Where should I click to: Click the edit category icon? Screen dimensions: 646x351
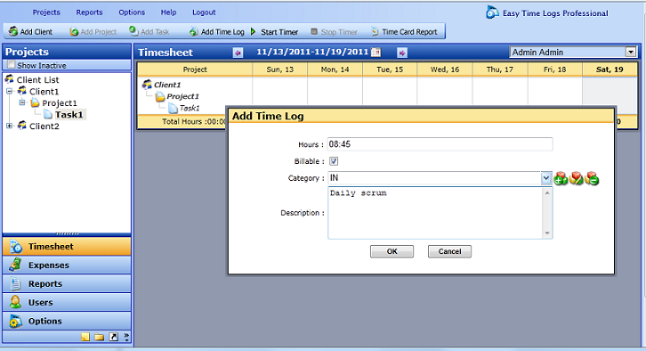click(576, 178)
